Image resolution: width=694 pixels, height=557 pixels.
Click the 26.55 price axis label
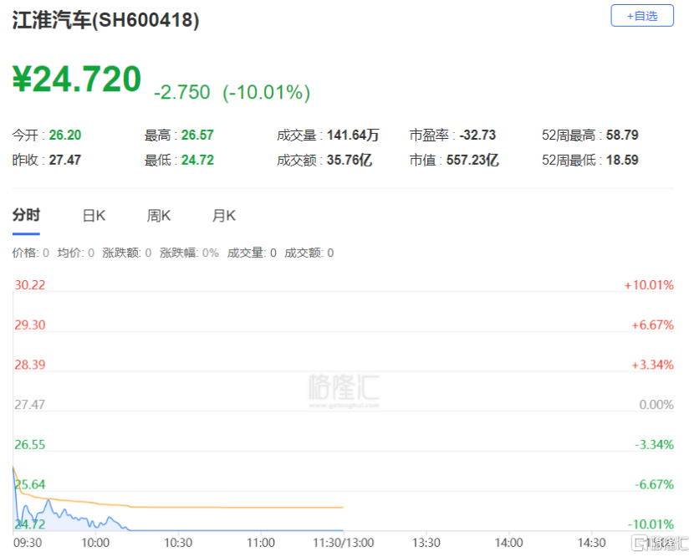coord(30,445)
